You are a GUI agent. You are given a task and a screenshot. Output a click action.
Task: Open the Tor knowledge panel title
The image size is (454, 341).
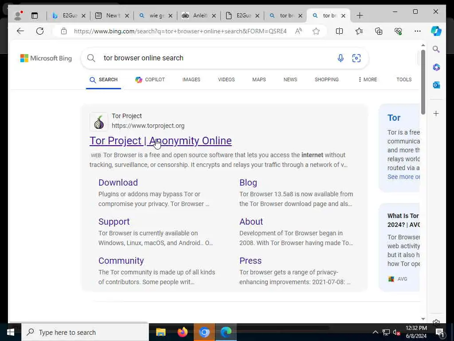394,118
